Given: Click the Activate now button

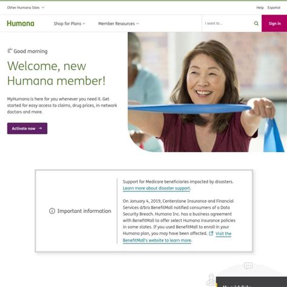Looking at the screenshot, I should (27, 128).
